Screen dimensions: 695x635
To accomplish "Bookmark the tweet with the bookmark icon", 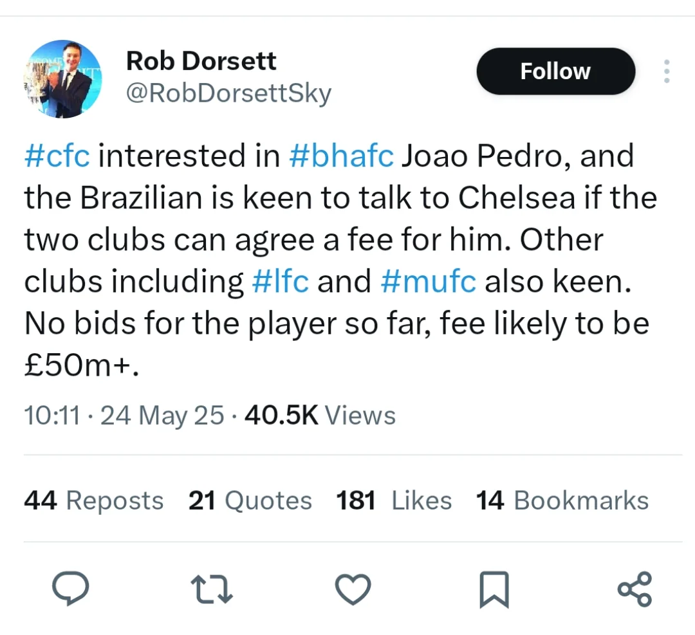I will point(494,589).
